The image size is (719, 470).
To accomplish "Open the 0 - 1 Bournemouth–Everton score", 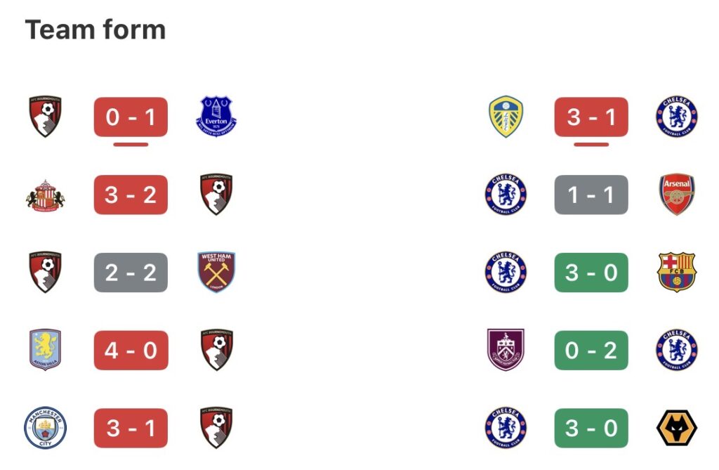I will [131, 117].
